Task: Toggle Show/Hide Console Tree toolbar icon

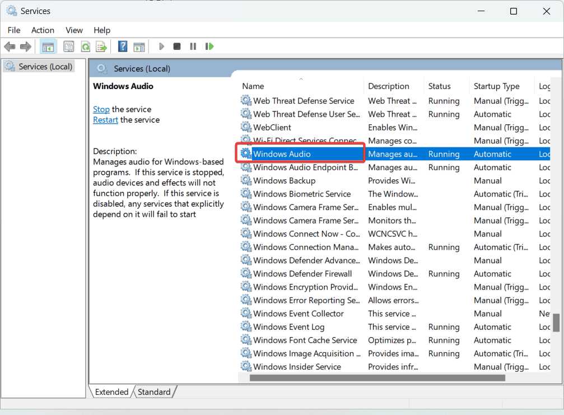Action: pyautogui.click(x=48, y=46)
